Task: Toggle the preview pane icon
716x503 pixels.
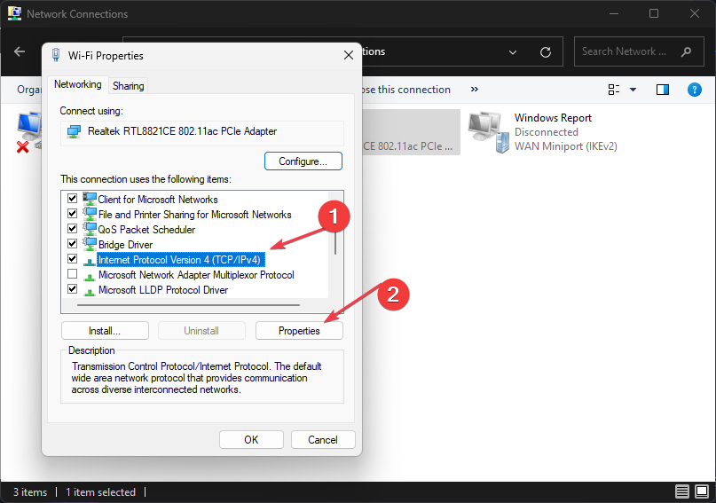Action: 663,90
